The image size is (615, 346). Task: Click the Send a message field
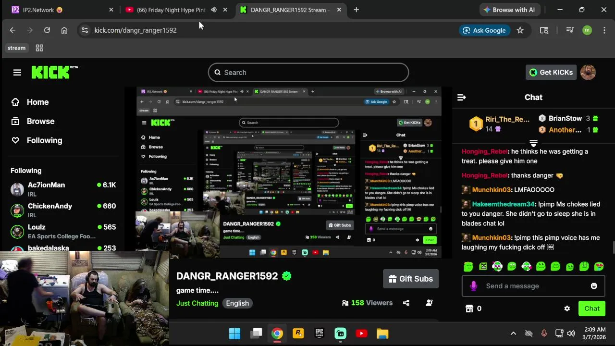533,286
